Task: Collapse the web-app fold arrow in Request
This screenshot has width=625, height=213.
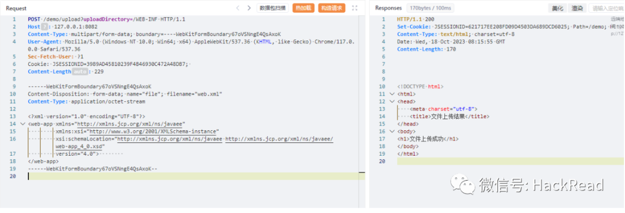Action: [23, 124]
